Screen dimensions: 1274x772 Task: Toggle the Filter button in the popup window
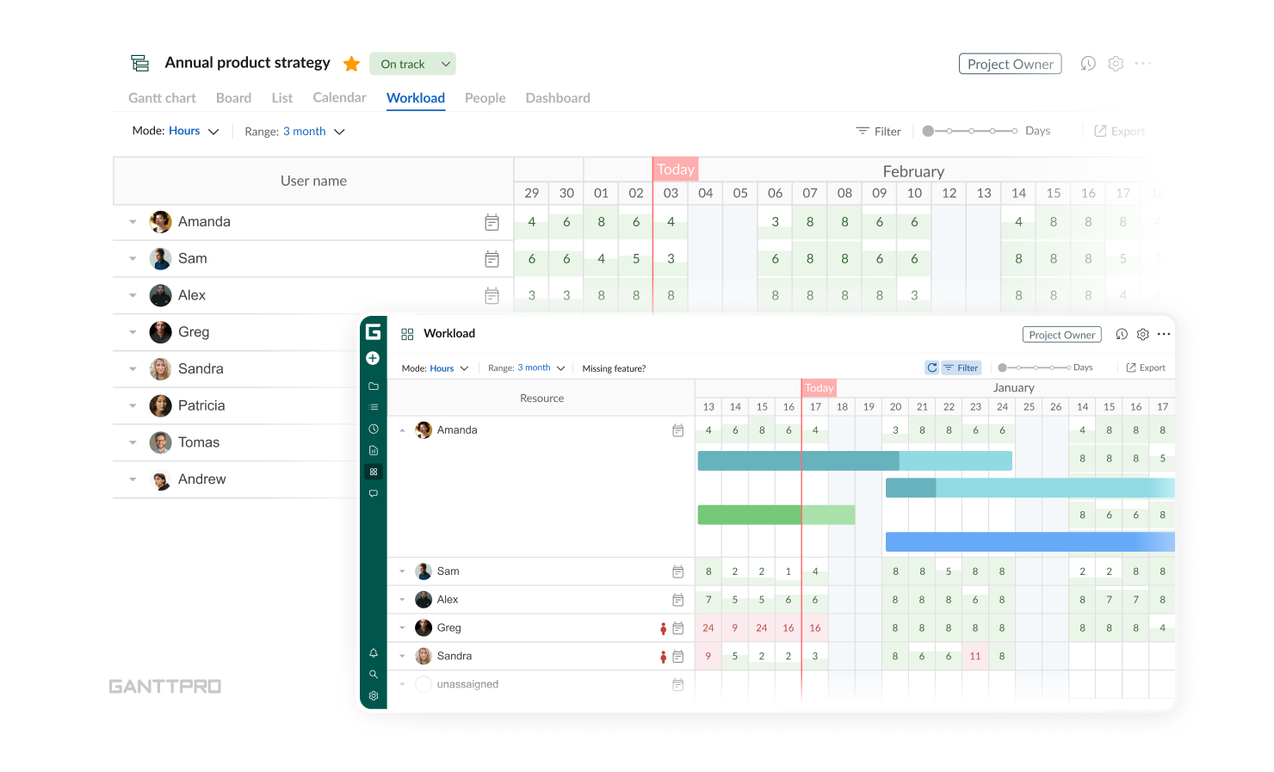click(x=962, y=367)
